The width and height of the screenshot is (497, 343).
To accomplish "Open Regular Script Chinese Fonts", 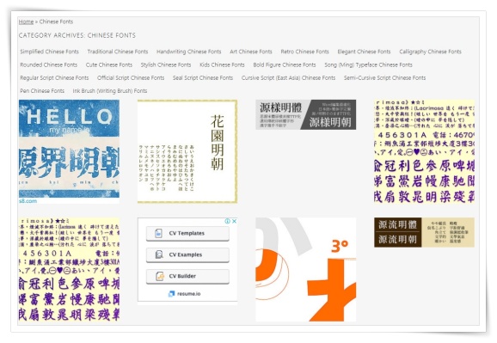I will coord(54,77).
